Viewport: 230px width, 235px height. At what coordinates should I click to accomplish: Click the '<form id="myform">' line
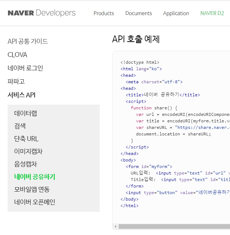click(x=149, y=167)
